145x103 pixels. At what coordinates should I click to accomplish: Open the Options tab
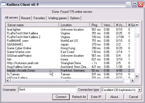pos(75,18)
